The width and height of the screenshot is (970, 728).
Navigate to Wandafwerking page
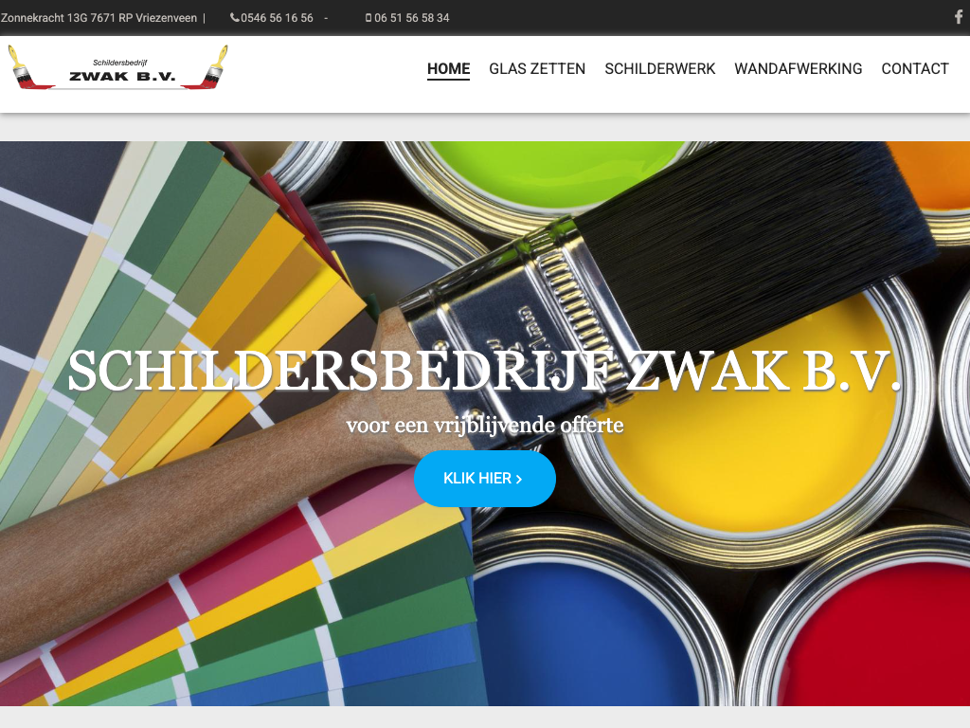798,68
